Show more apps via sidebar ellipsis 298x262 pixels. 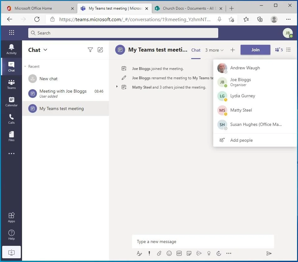pos(11,153)
